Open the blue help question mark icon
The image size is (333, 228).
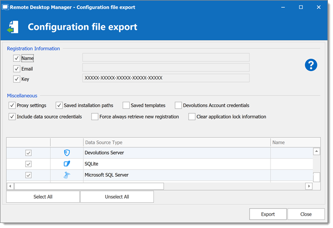pyautogui.click(x=311, y=65)
